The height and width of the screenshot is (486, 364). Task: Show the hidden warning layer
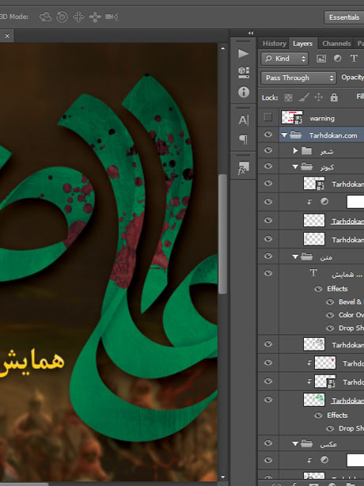(x=268, y=117)
